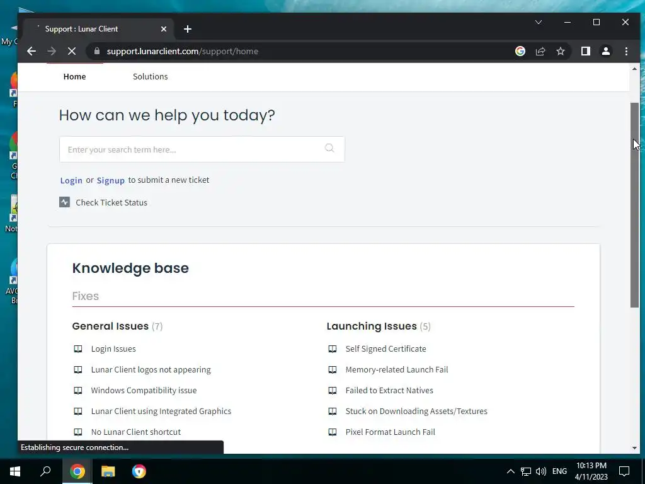Open a new browser tab
Image resolution: width=645 pixels, height=484 pixels.
click(x=188, y=29)
